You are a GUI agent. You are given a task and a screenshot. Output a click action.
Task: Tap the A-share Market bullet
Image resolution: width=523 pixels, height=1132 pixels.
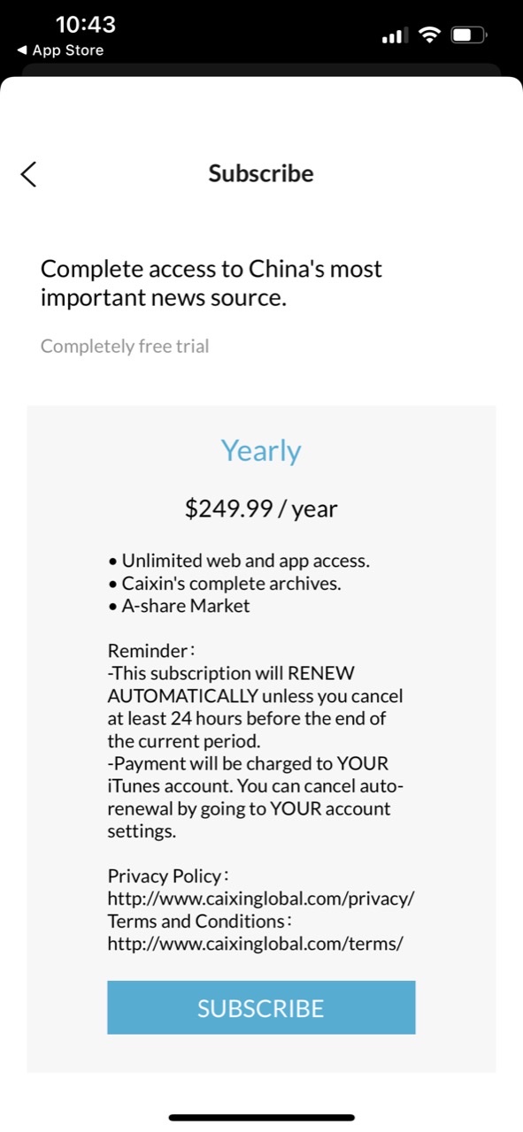click(179, 606)
